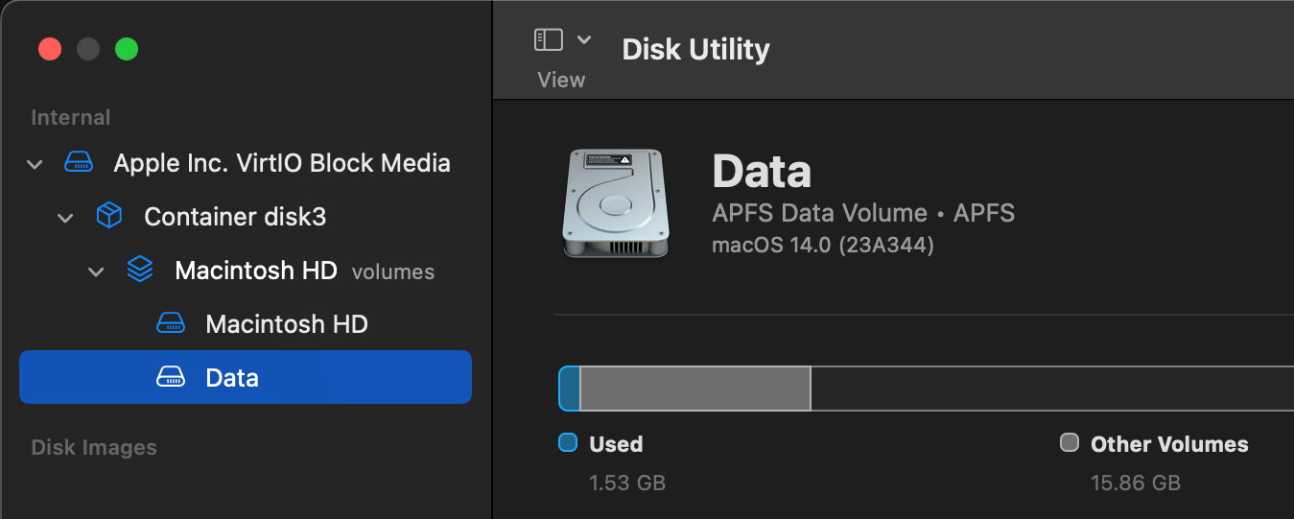Screen dimensions: 1294x519
Task: Click the large hard drive image
Action: click(x=613, y=202)
